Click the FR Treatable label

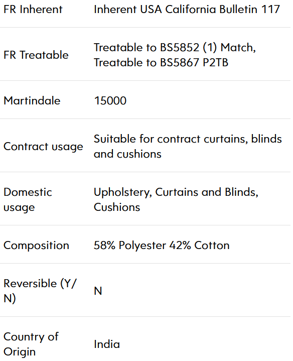coord(36,55)
